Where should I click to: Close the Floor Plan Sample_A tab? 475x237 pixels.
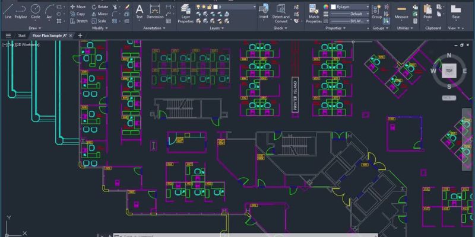point(71,36)
